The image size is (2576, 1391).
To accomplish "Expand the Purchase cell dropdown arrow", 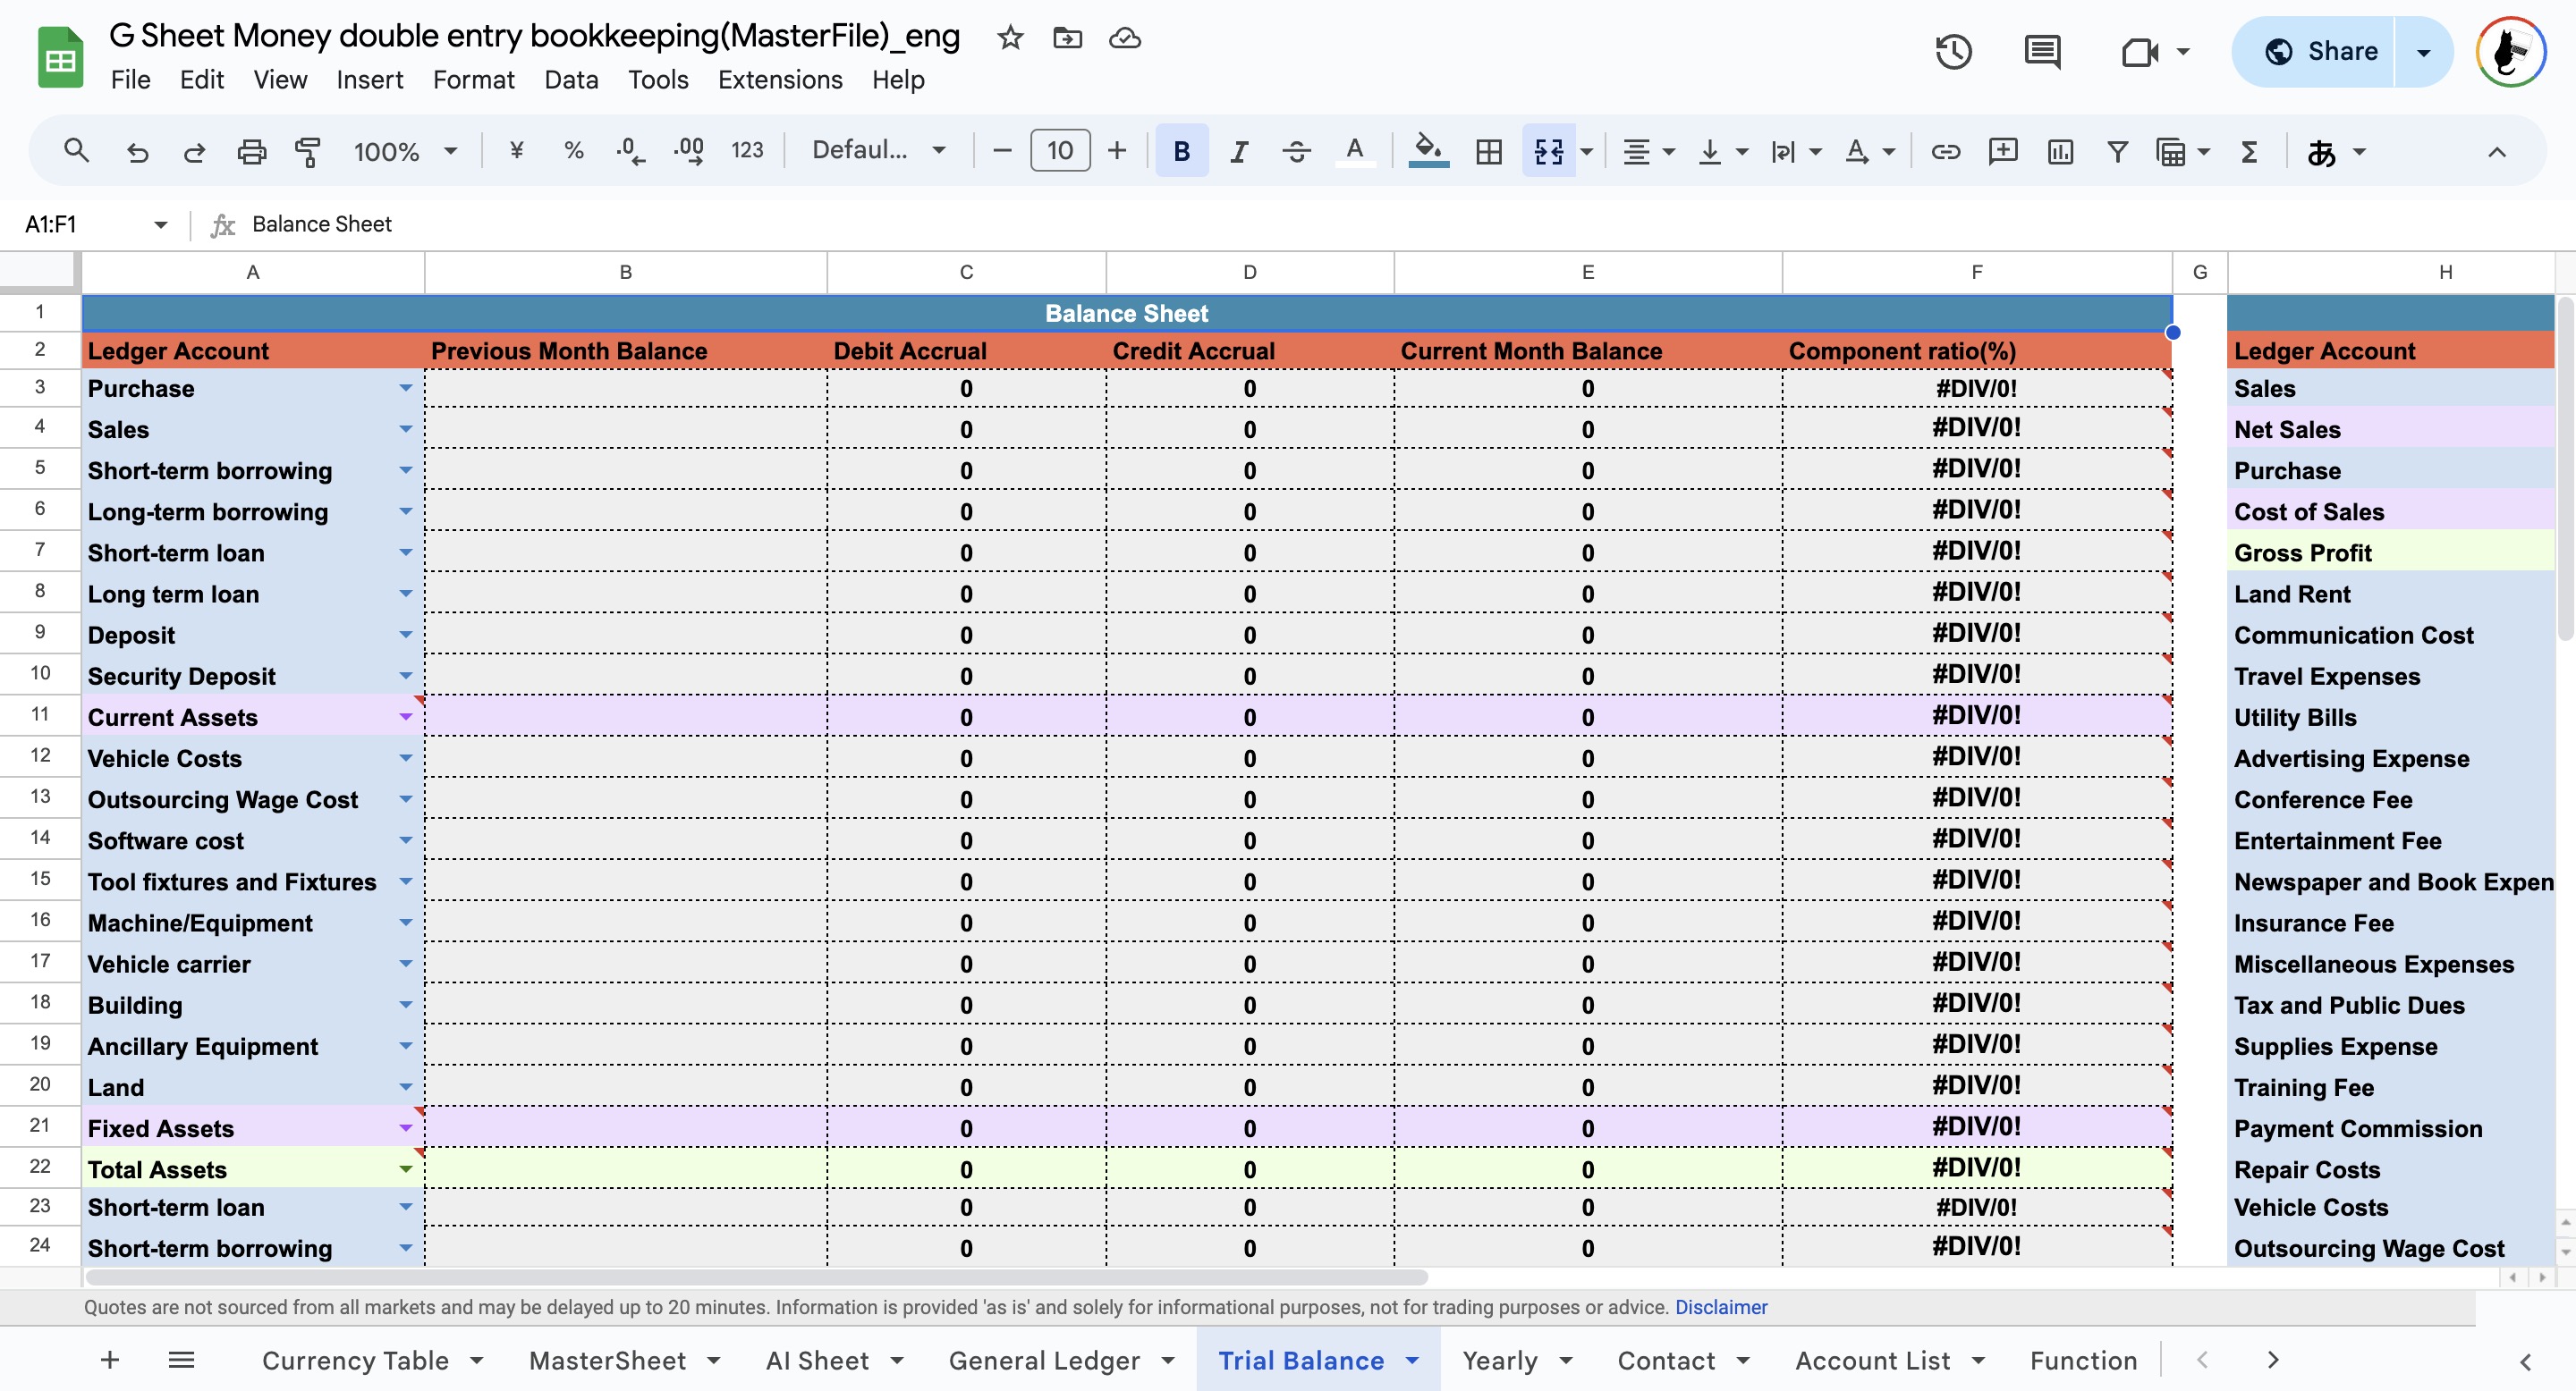I will click(x=405, y=389).
